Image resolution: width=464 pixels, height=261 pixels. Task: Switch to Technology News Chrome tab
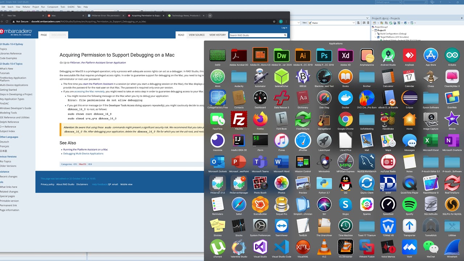click(186, 16)
